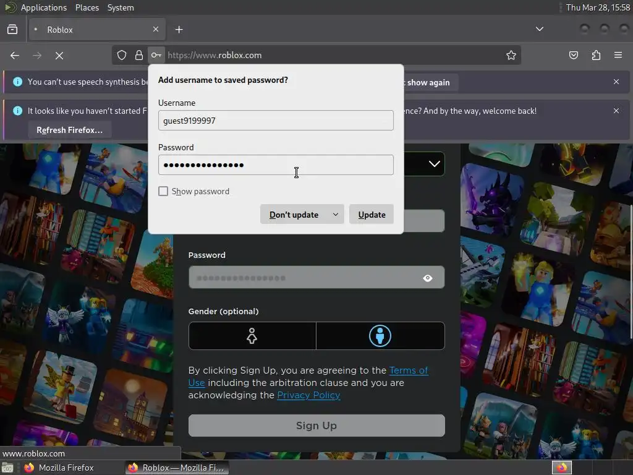Switch to Roblox — Mozilla Firefox taskbar item
This screenshot has width=633, height=475.
click(x=177, y=468)
